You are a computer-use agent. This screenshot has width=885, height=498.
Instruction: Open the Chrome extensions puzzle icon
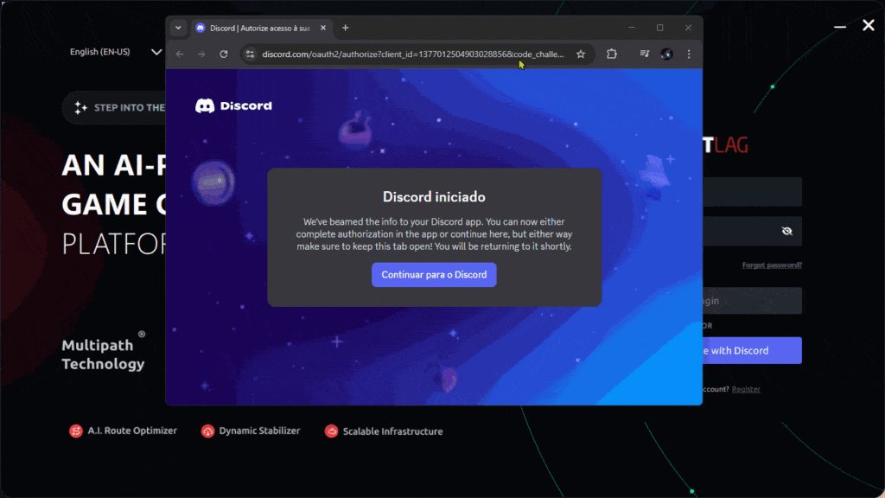click(x=612, y=54)
